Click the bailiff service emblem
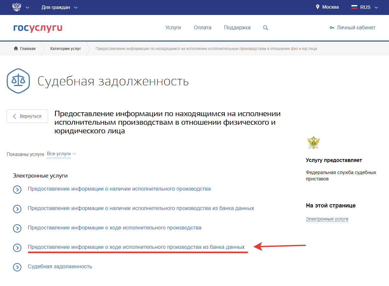389x286 pixels. pyautogui.click(x=314, y=143)
